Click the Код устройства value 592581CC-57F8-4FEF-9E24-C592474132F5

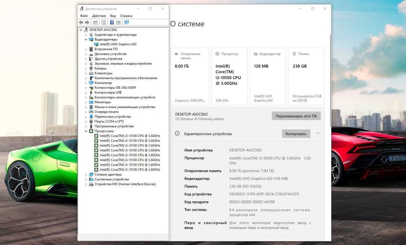click(264, 194)
